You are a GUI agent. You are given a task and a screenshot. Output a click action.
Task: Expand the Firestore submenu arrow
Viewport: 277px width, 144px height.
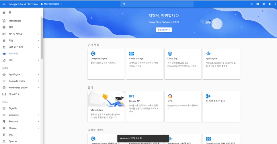(x=38, y=122)
